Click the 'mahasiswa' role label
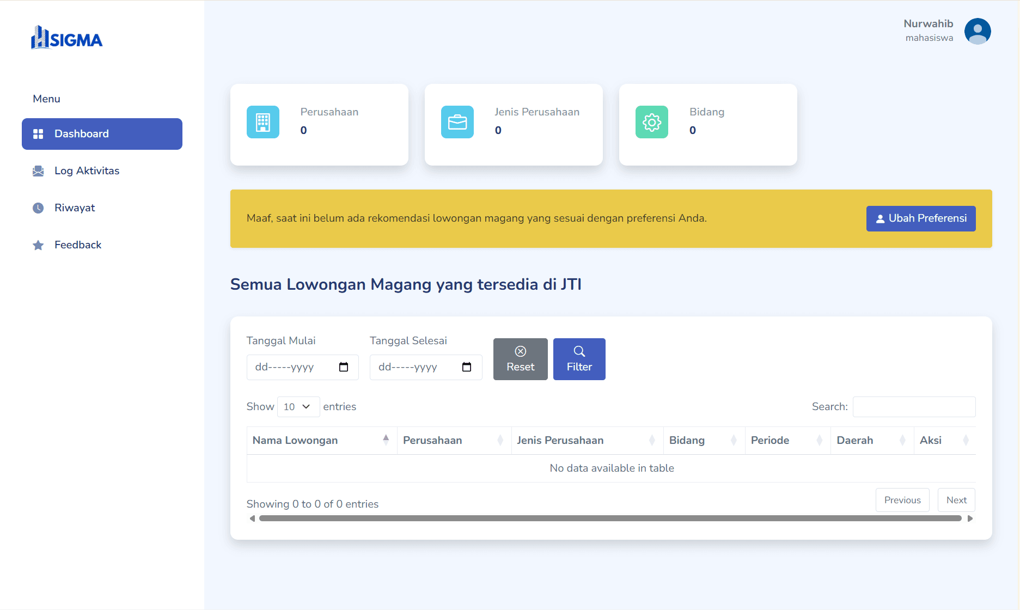The width and height of the screenshot is (1020, 610). (929, 38)
